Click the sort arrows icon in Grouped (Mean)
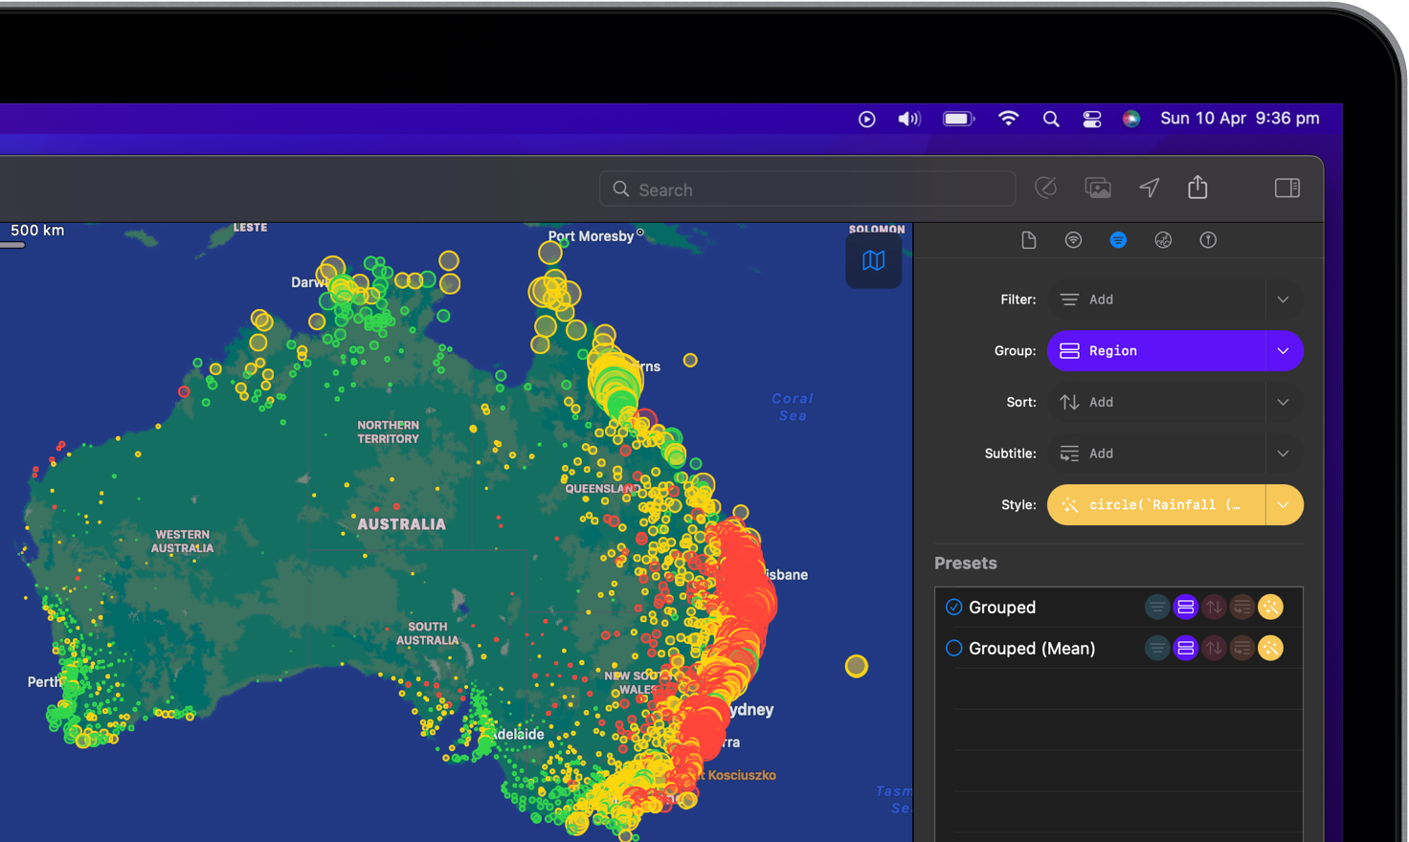The image size is (1409, 842). pos(1214,648)
